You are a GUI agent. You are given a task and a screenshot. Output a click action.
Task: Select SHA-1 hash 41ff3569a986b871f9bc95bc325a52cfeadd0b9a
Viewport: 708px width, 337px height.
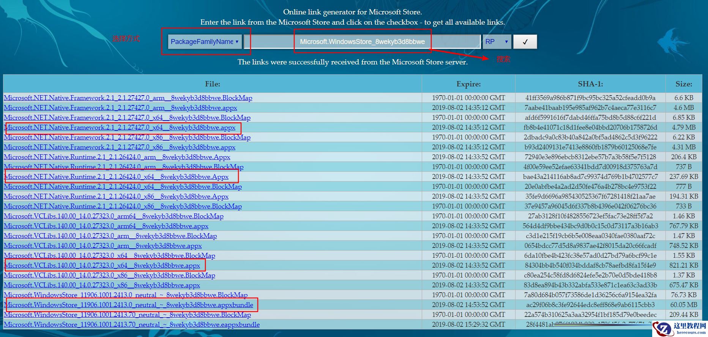590,98
